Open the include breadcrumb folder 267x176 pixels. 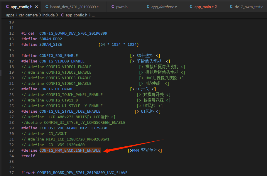48,15
